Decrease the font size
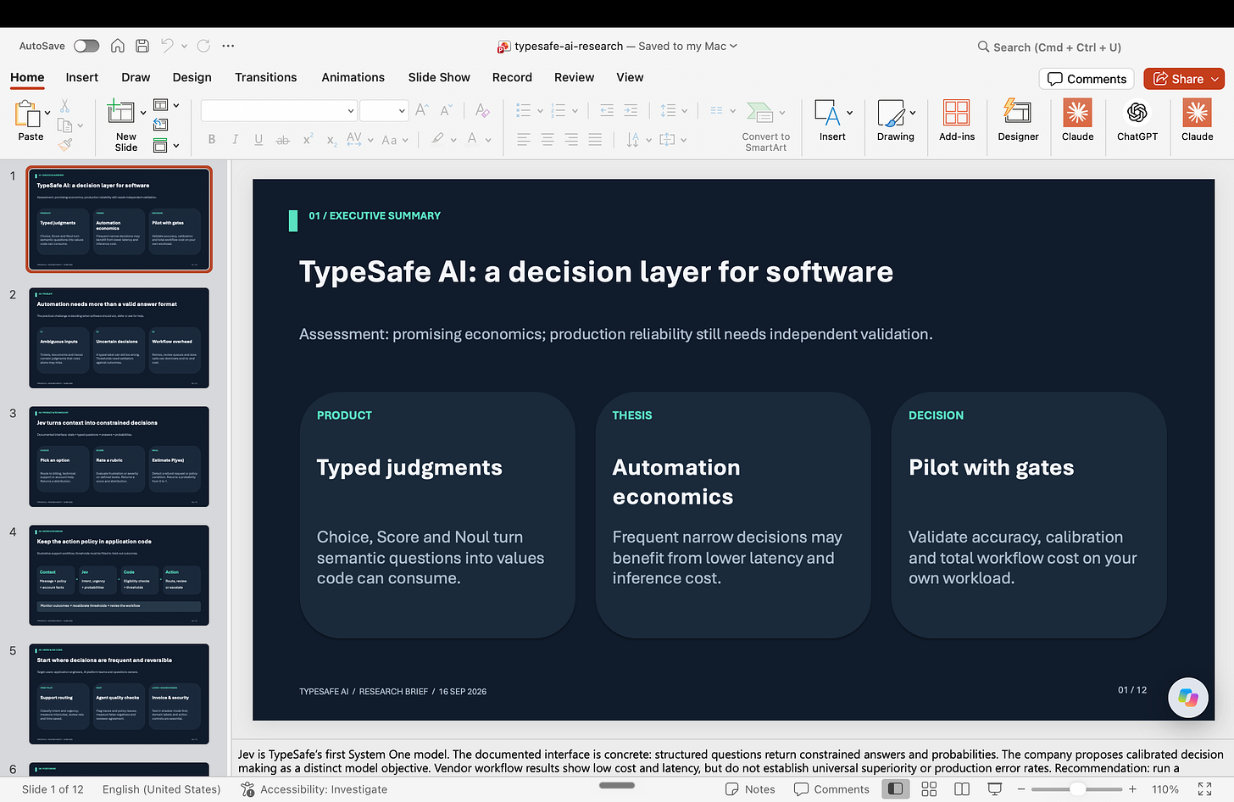Screen dimensions: 1234x802 446,110
